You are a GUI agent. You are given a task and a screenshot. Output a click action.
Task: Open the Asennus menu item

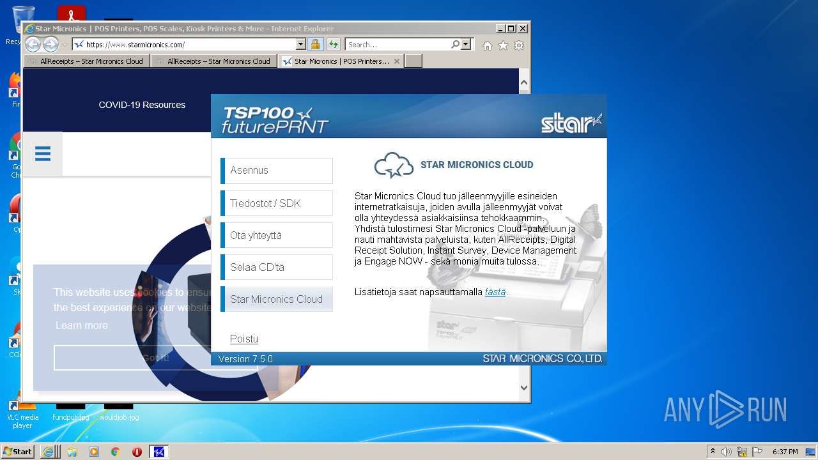click(x=277, y=171)
